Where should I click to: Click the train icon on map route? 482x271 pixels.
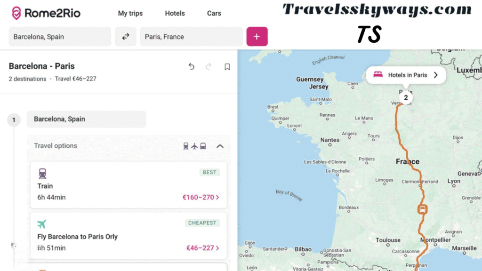(x=422, y=209)
